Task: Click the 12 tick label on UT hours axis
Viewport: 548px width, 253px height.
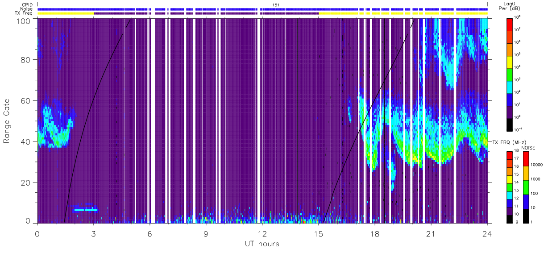Action: click(x=262, y=234)
